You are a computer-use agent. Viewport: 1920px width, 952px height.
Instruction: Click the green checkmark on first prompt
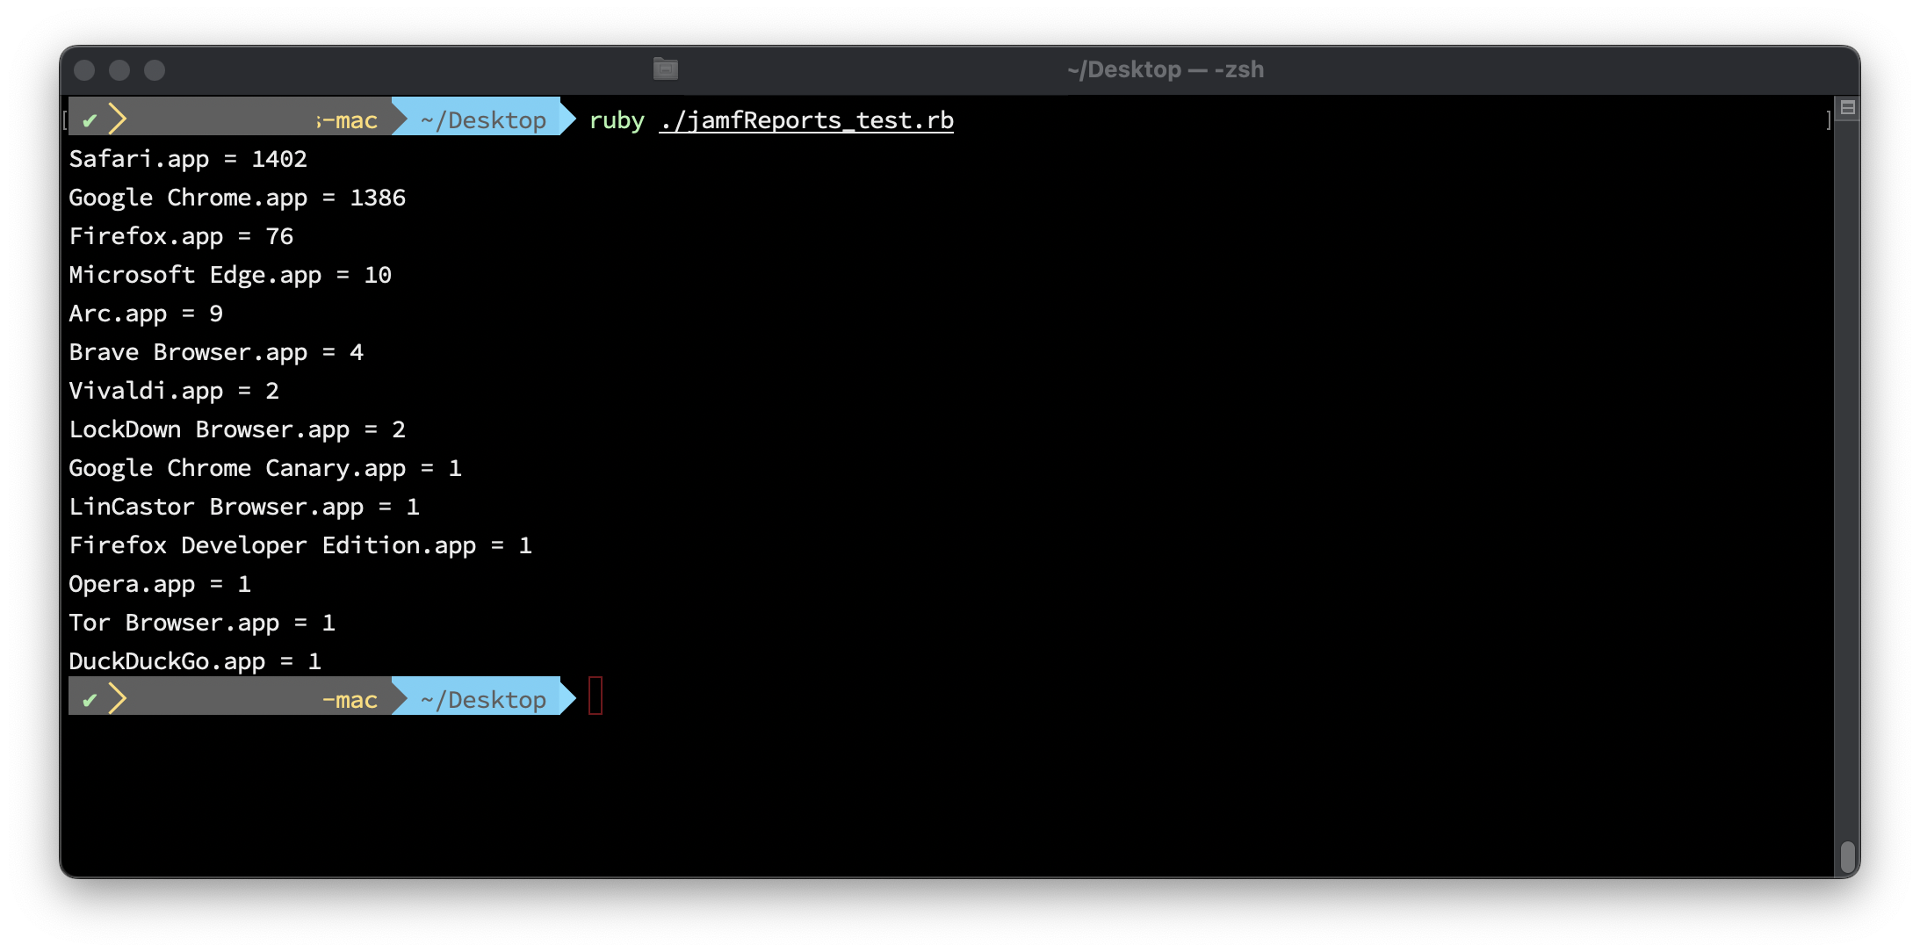(90, 120)
